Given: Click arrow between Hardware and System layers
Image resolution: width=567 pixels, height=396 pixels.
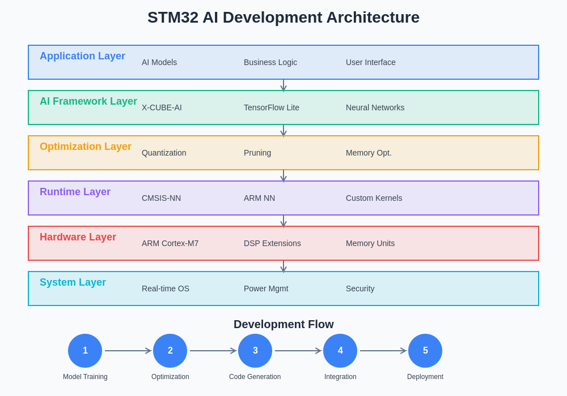Looking at the screenshot, I should [x=283, y=266].
